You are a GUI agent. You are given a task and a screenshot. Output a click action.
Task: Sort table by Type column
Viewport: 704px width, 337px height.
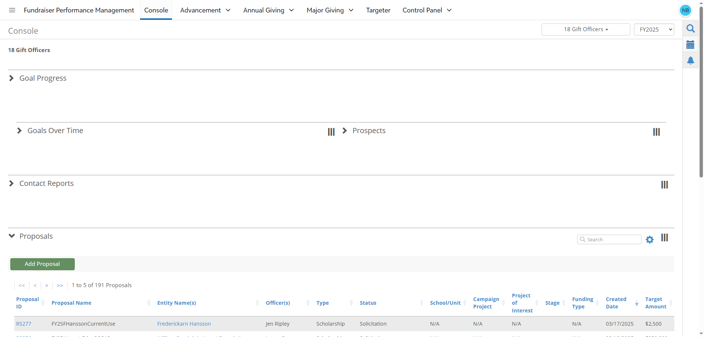pos(334,303)
